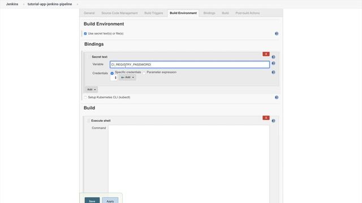Delete the Secret text binding
Viewport: 362px width, 203px height.
point(266,54)
